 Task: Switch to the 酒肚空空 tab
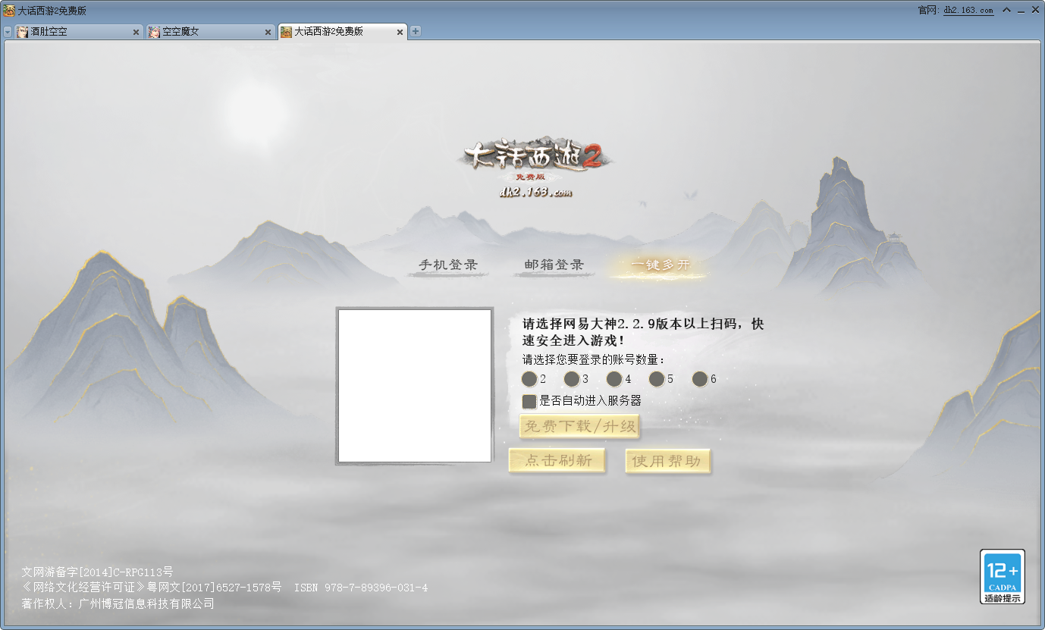(78, 32)
